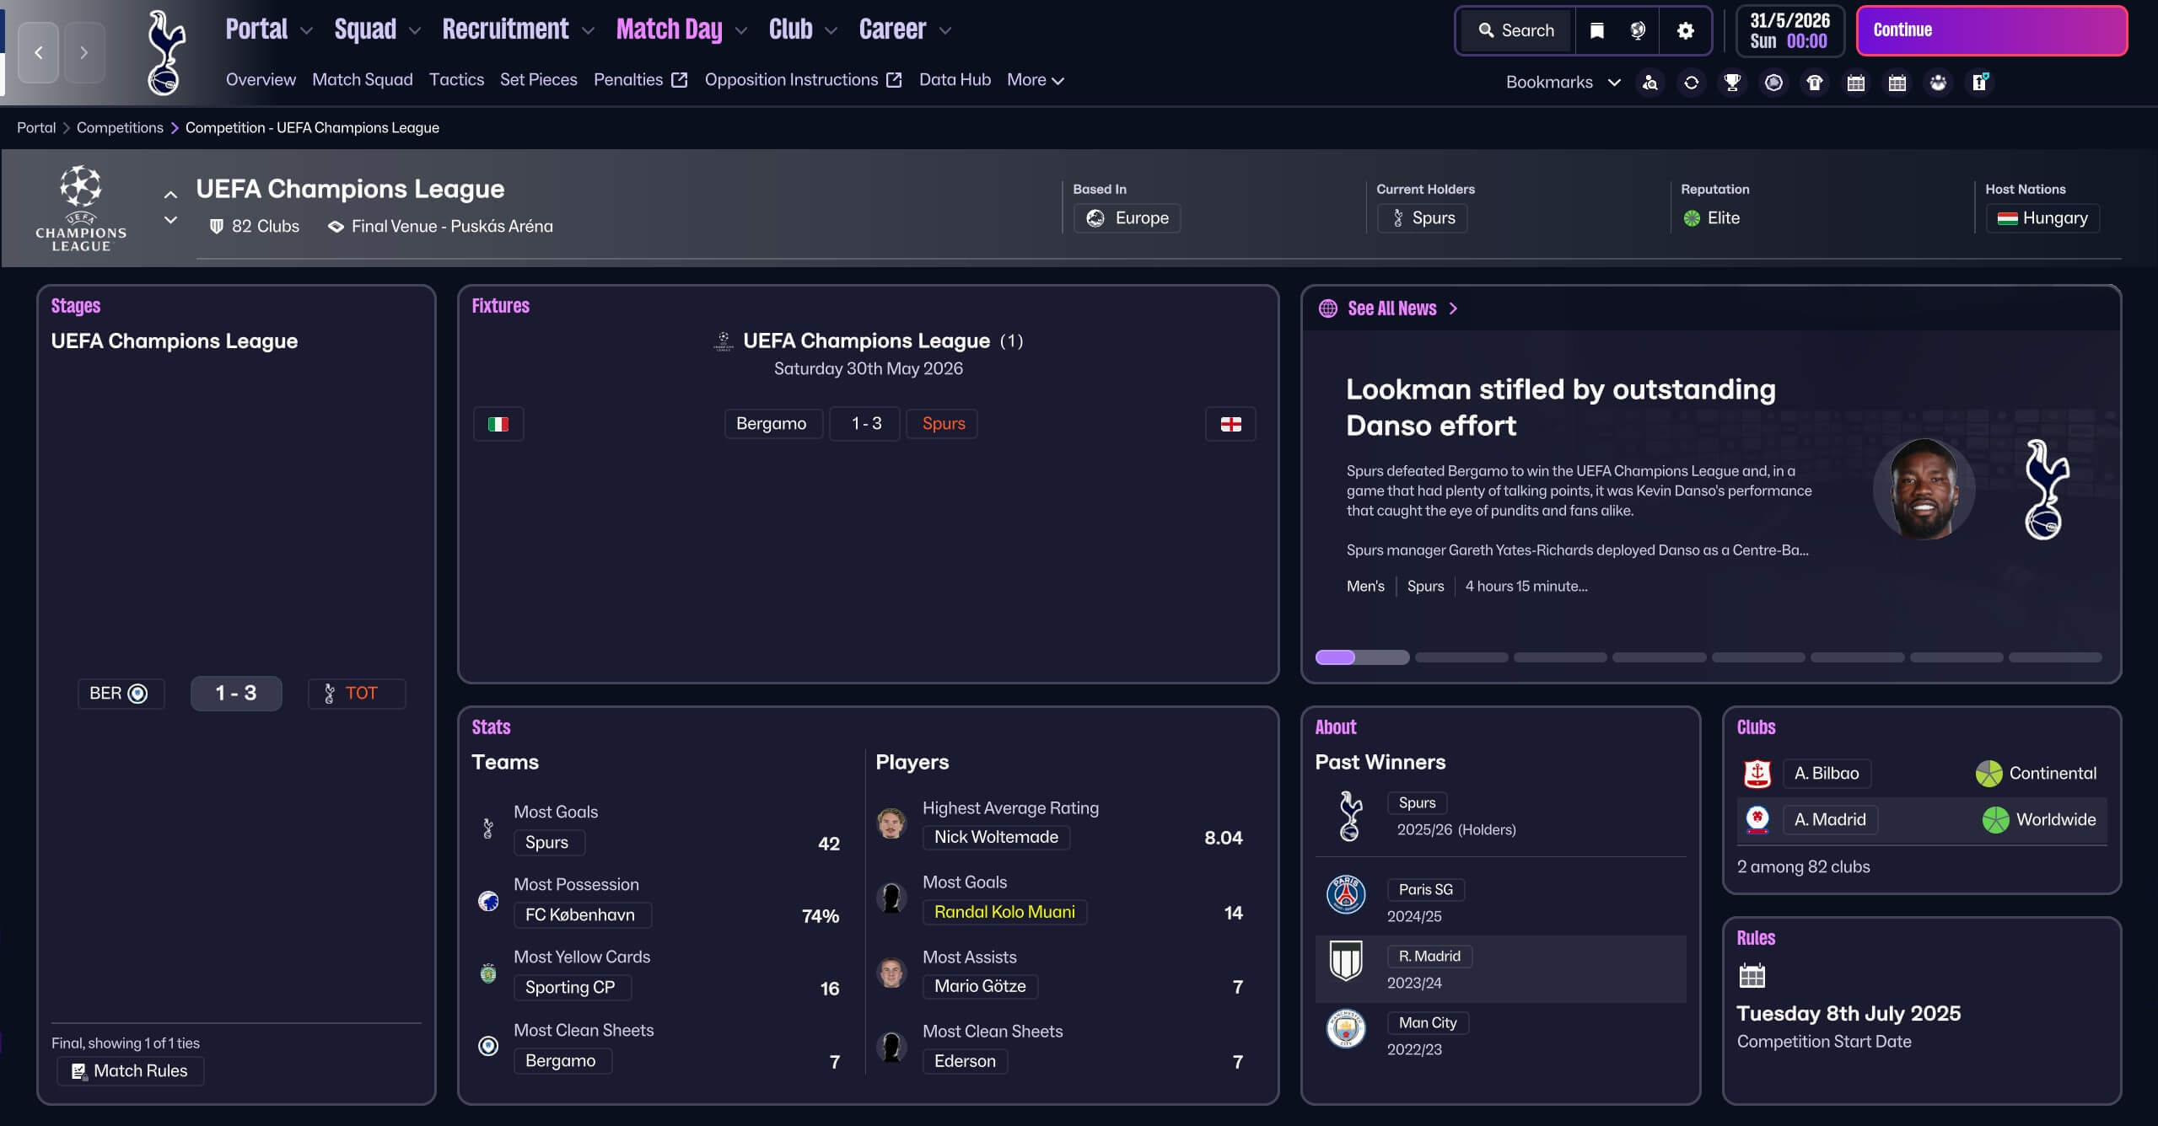This screenshot has width=2158, height=1126.
Task: Open the group of people bookmark icon
Action: (x=1938, y=83)
